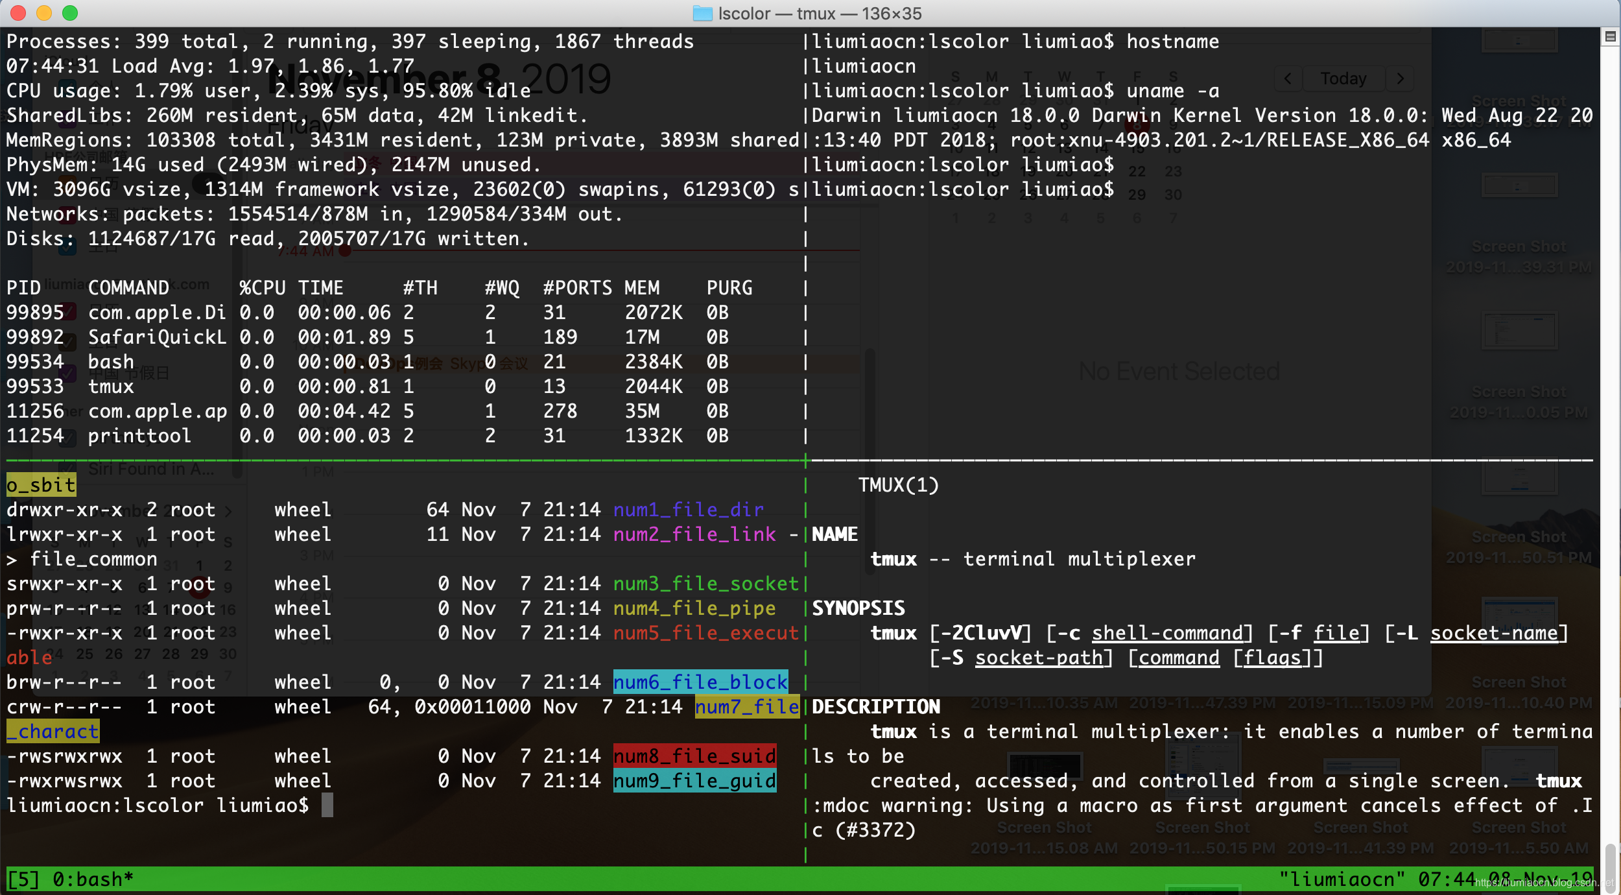This screenshot has width=1621, height=895.
Task: Click the yellow minimize window button
Action: pyautogui.click(x=44, y=13)
